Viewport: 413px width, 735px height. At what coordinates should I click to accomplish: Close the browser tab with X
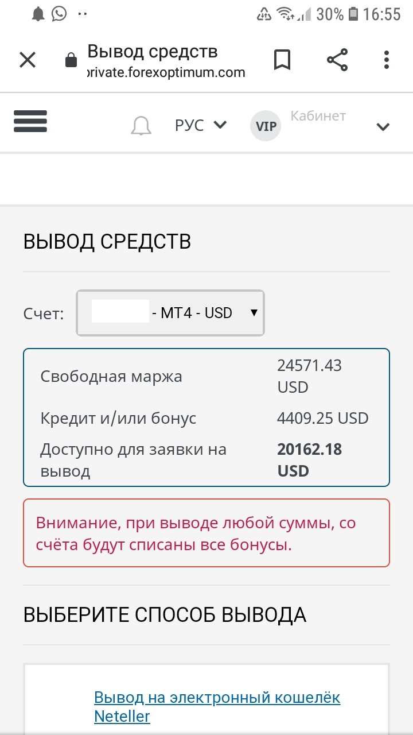coord(28,60)
